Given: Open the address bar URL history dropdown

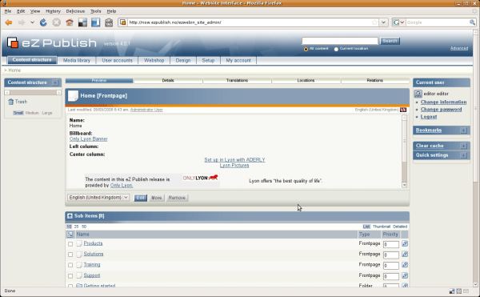Looking at the screenshot, I should [x=383, y=22].
